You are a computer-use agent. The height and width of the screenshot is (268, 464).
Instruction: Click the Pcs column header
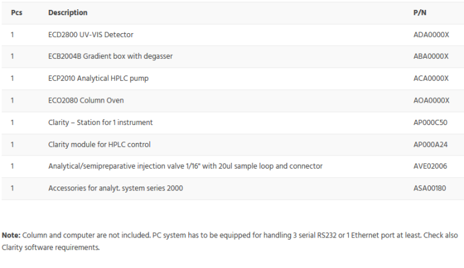17,13
